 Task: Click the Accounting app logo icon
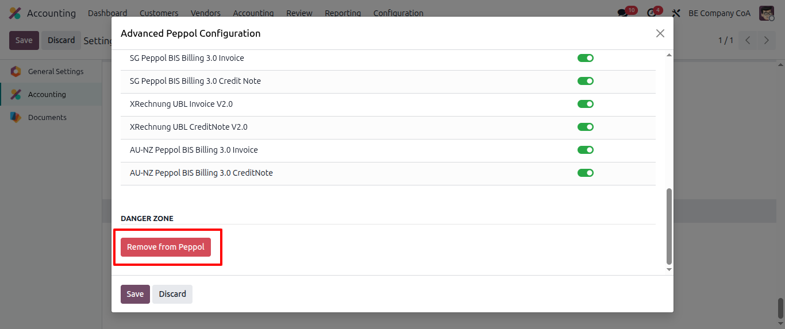[x=15, y=13]
